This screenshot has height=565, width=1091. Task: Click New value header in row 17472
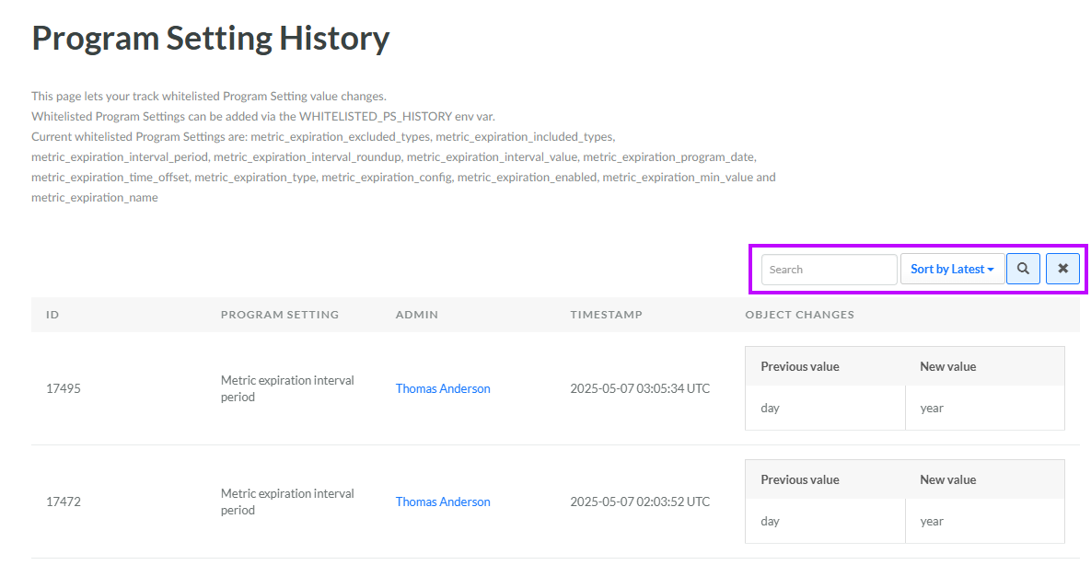[x=947, y=479]
